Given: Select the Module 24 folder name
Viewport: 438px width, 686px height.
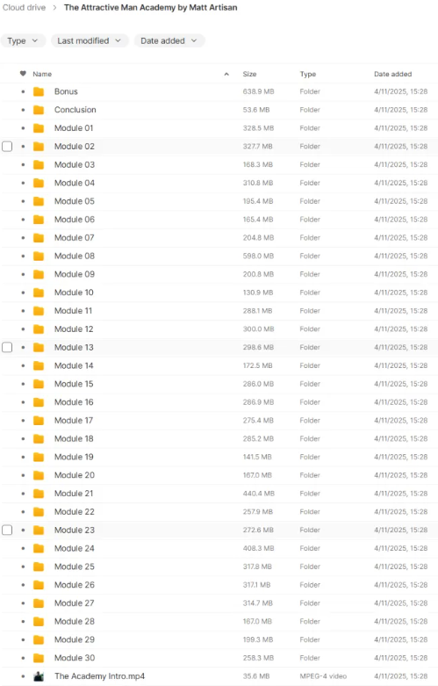Looking at the screenshot, I should click(x=75, y=548).
